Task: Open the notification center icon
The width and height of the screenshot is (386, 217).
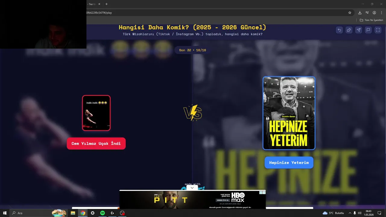Action: [x=379, y=213]
